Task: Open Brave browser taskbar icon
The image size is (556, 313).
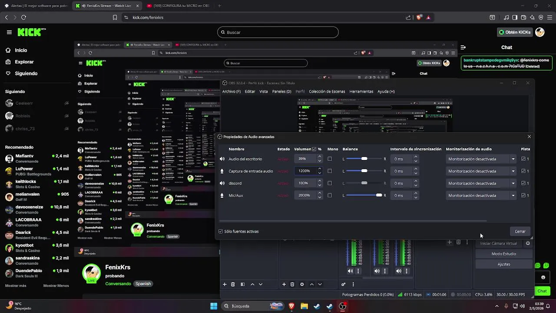Action: pos(291,306)
